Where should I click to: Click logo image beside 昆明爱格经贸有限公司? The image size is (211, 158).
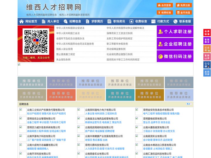pos(139,120)
